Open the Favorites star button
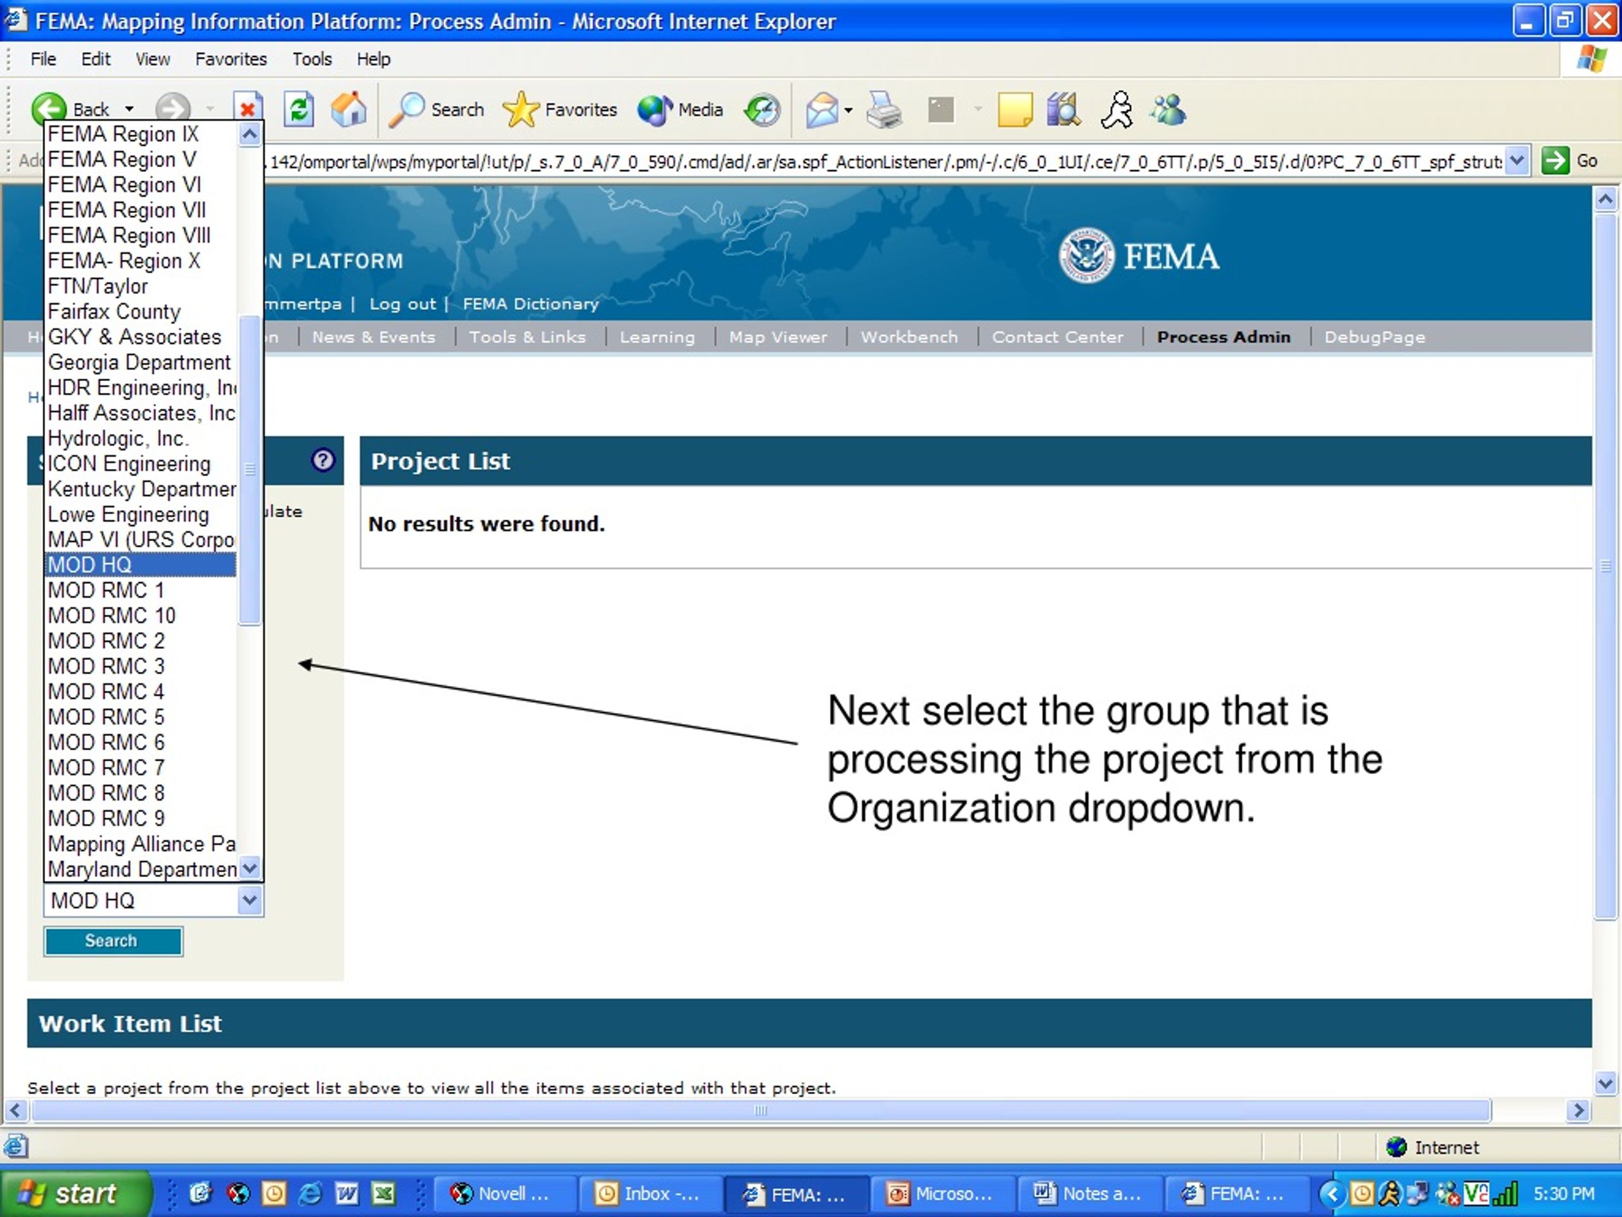This screenshot has width=1622, height=1217. 560,109
